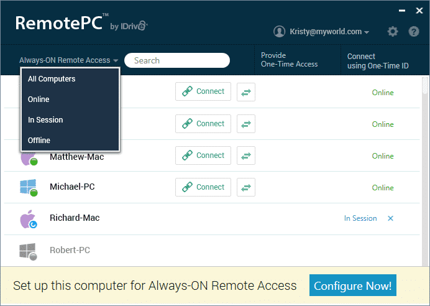This screenshot has height=306, width=430.
Task: Open file transfer for Michael-PC
Action: (246, 187)
